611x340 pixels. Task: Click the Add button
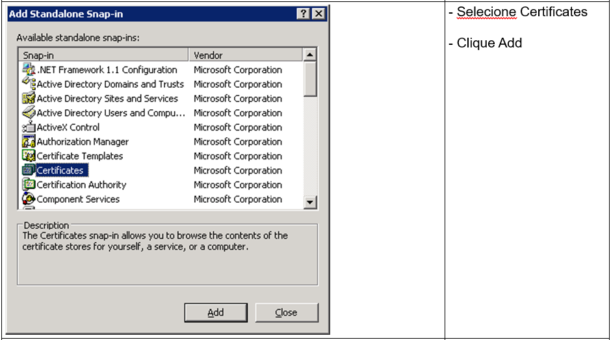point(216,313)
